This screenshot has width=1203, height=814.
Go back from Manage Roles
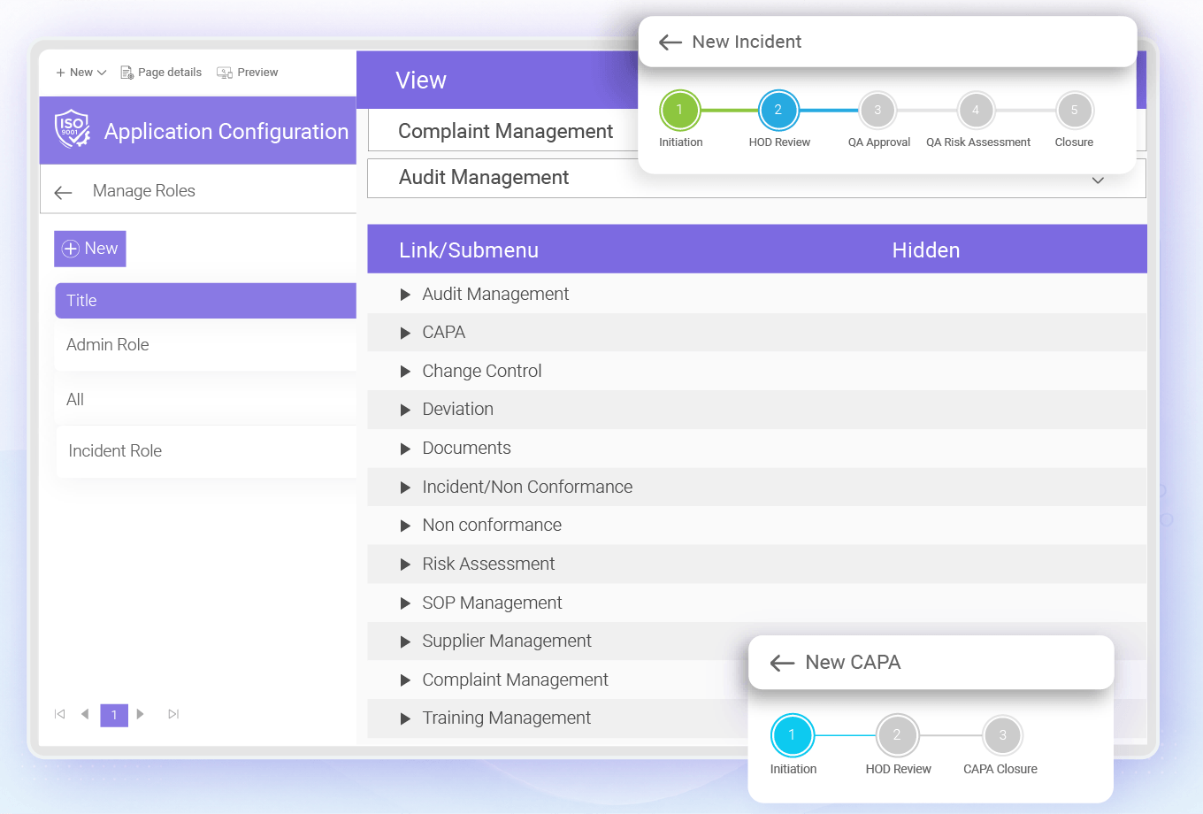pos(63,192)
